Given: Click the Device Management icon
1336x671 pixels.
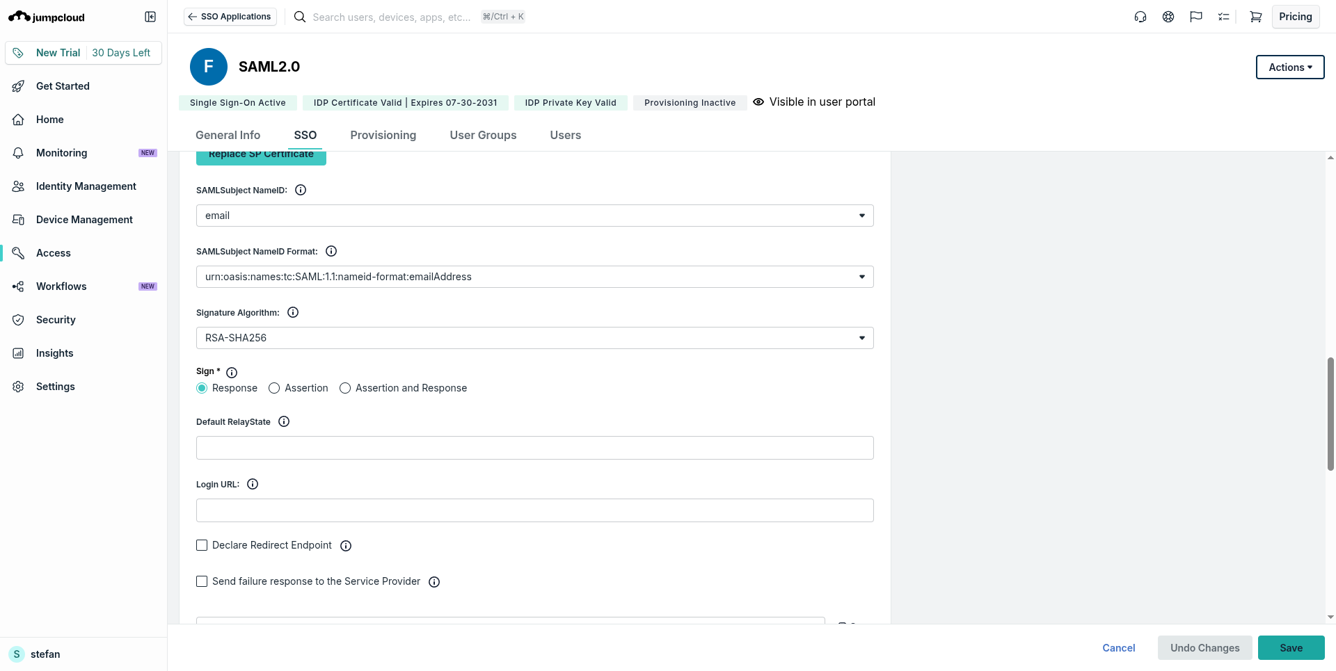Looking at the screenshot, I should (18, 220).
